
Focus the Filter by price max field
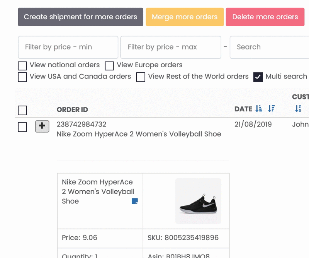coord(171,47)
